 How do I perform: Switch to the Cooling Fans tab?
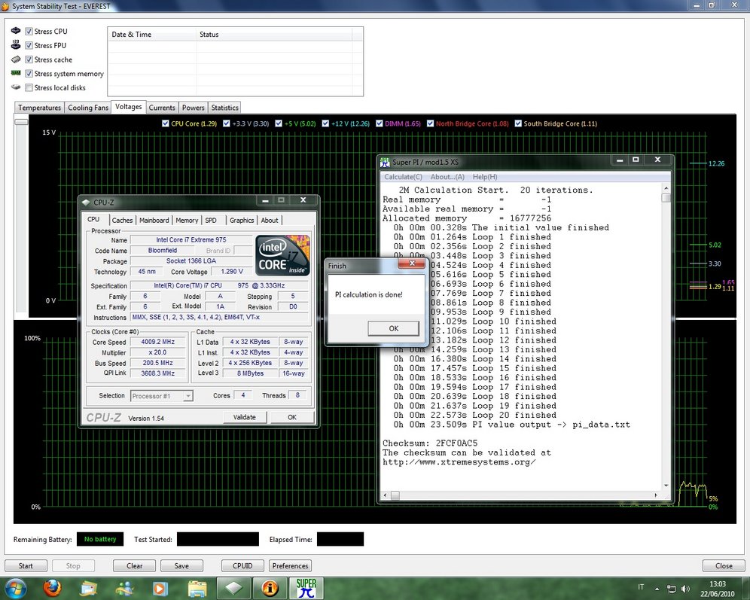[x=88, y=108]
